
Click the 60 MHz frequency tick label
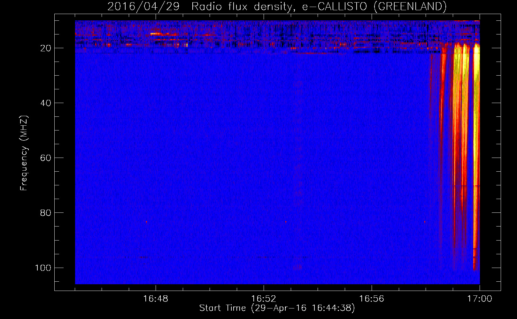46,158
